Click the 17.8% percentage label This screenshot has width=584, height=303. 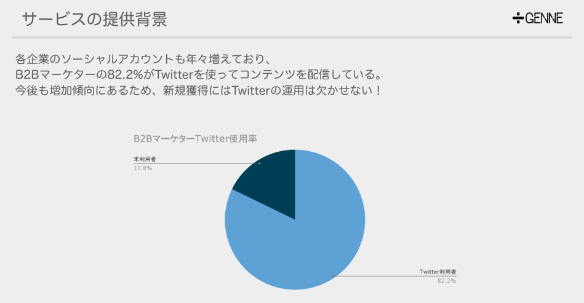pyautogui.click(x=143, y=168)
